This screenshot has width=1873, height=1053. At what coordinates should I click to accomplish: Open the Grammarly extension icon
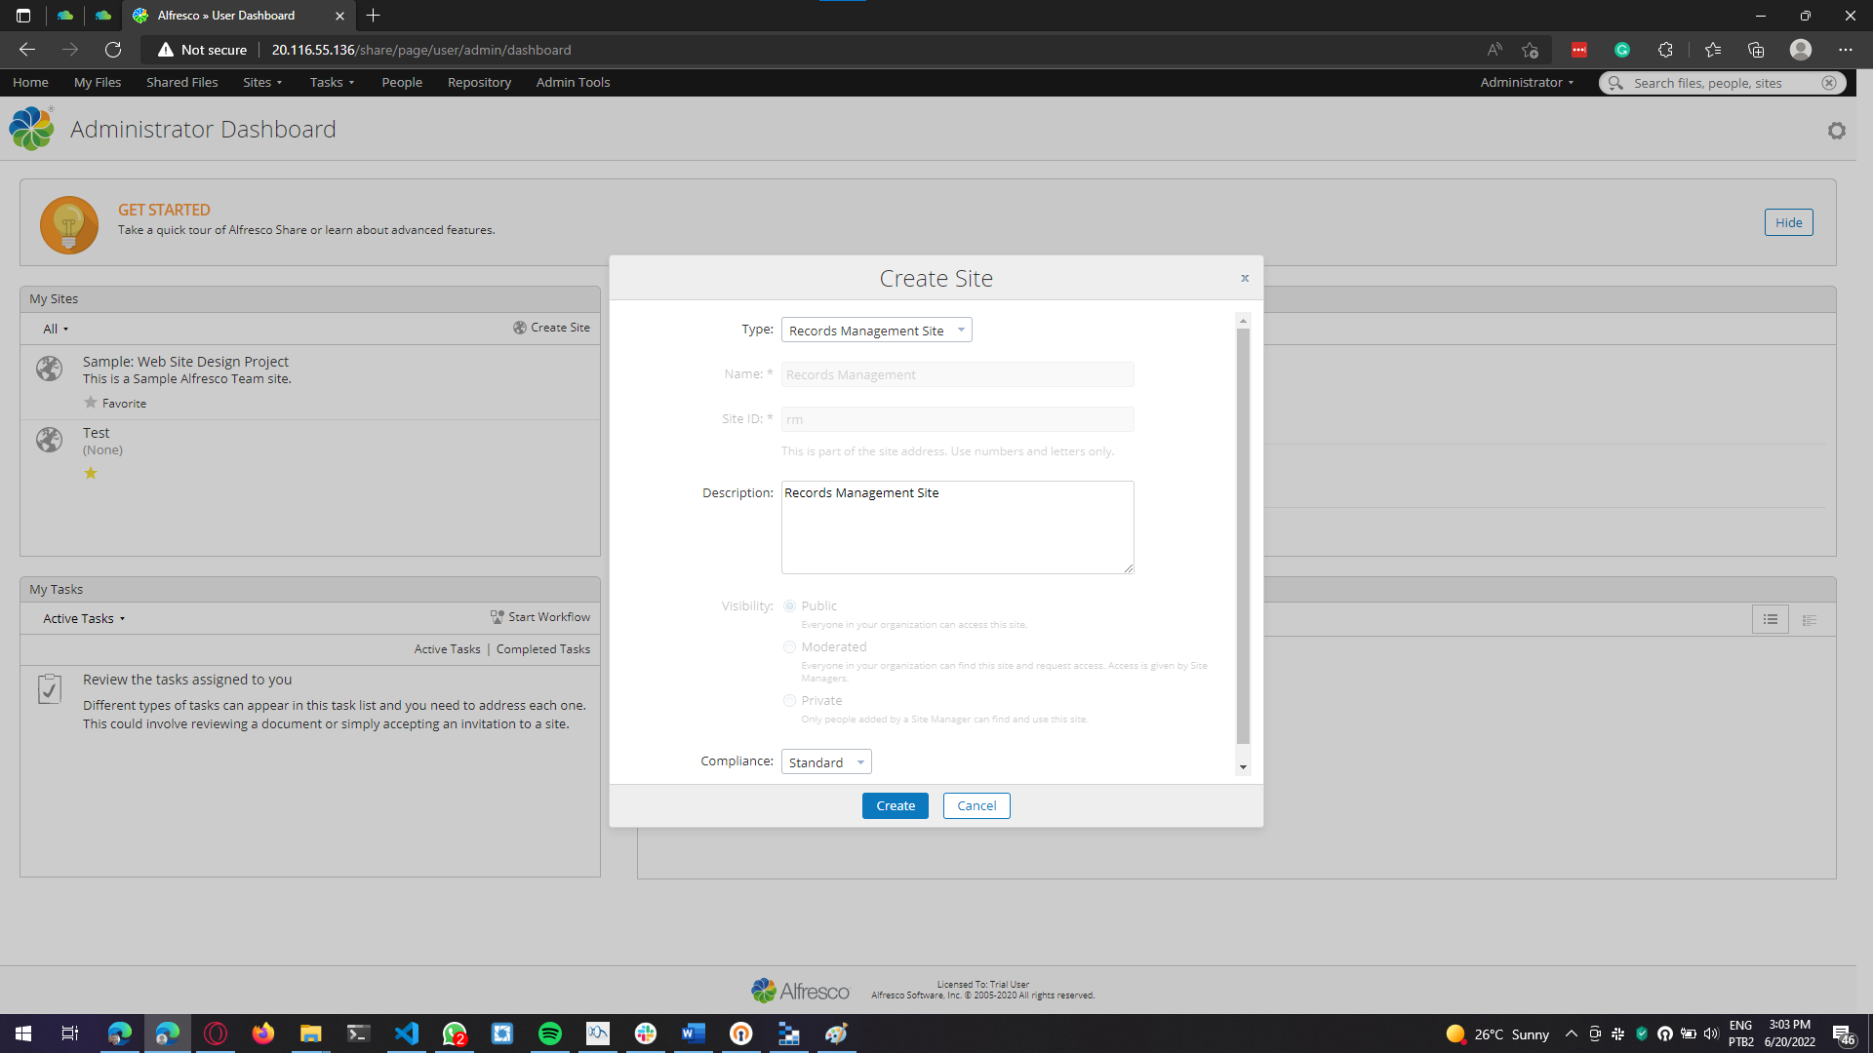point(1622,50)
